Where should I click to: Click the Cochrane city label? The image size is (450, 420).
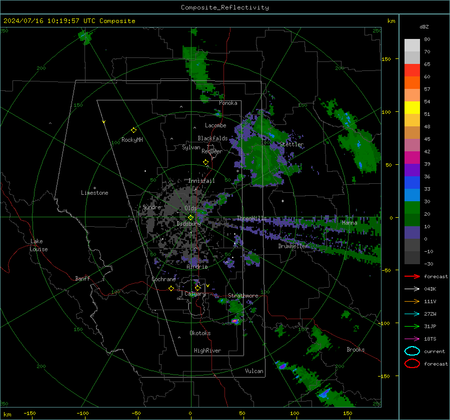tap(163, 279)
